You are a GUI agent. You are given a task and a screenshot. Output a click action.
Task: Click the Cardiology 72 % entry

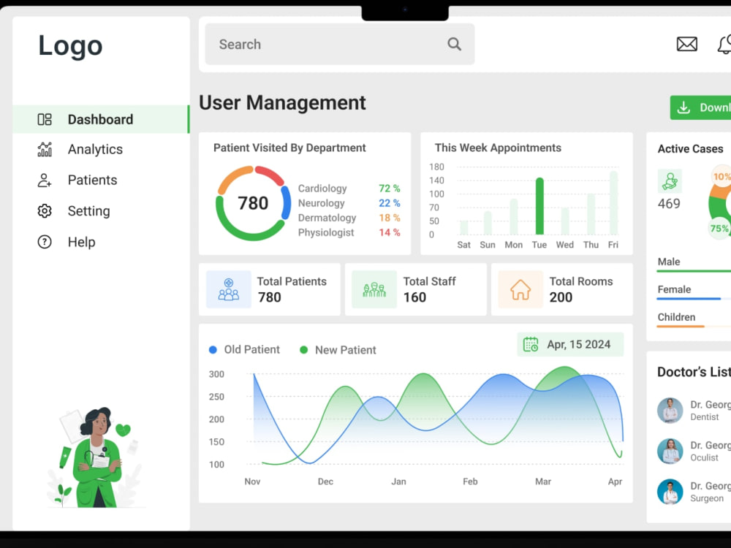349,189
